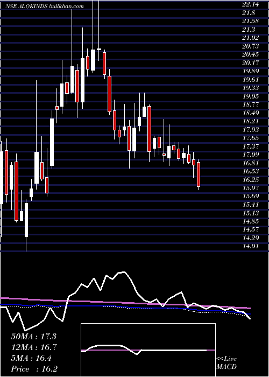This screenshot has height=377, width=269.
Task: Click the 20.17 price axis label
Action: click(251, 63)
